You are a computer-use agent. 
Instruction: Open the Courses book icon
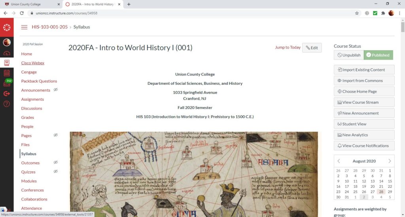[x=7, y=63]
